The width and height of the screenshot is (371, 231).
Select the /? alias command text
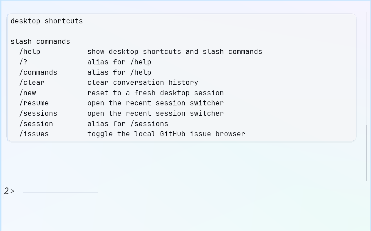tap(23, 62)
